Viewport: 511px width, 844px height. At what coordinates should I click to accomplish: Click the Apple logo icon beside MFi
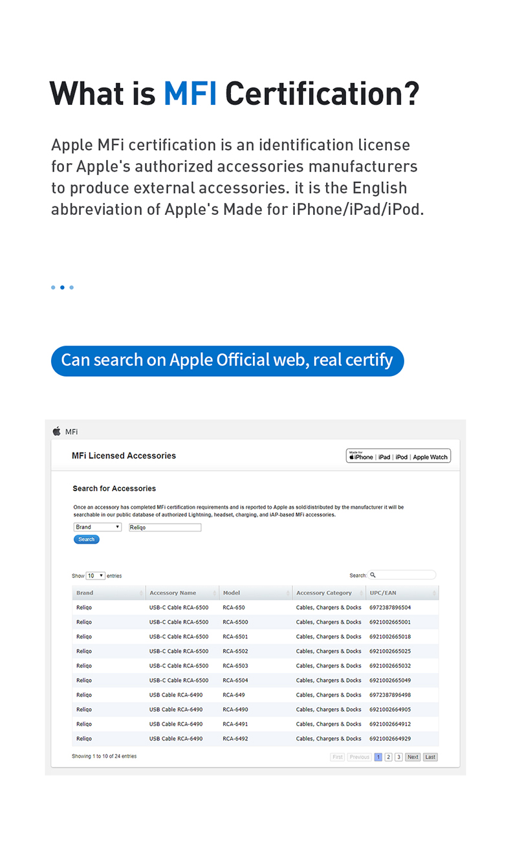click(x=56, y=431)
